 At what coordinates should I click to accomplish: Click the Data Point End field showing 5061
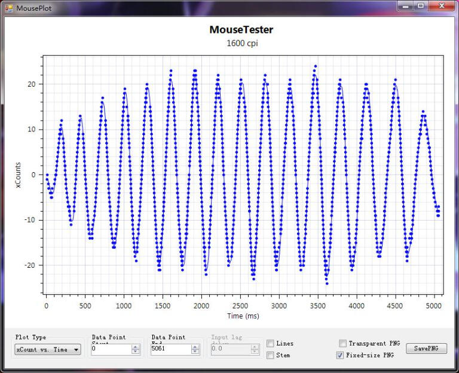170,350
